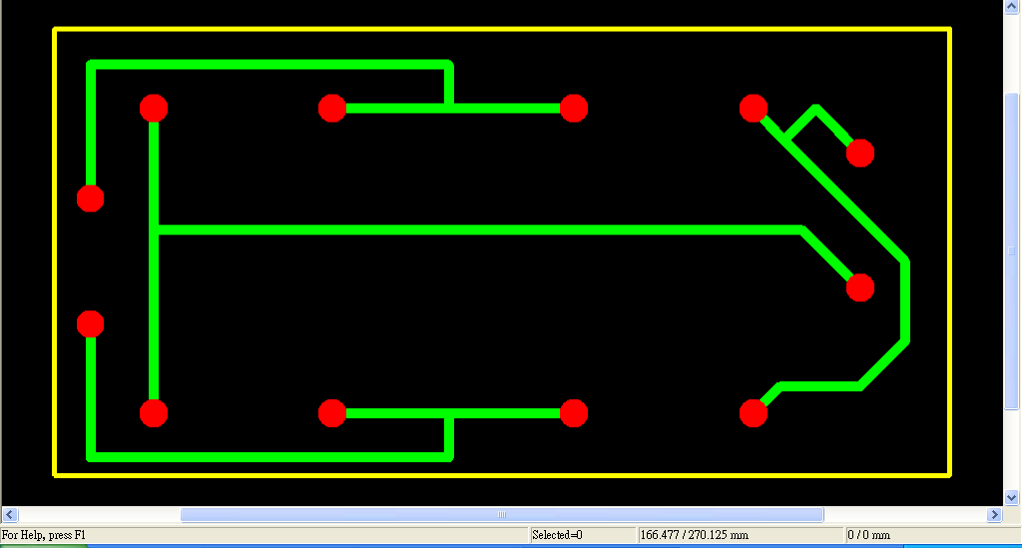
Task: Click the yellow board outline top edge
Action: pyautogui.click(x=499, y=30)
